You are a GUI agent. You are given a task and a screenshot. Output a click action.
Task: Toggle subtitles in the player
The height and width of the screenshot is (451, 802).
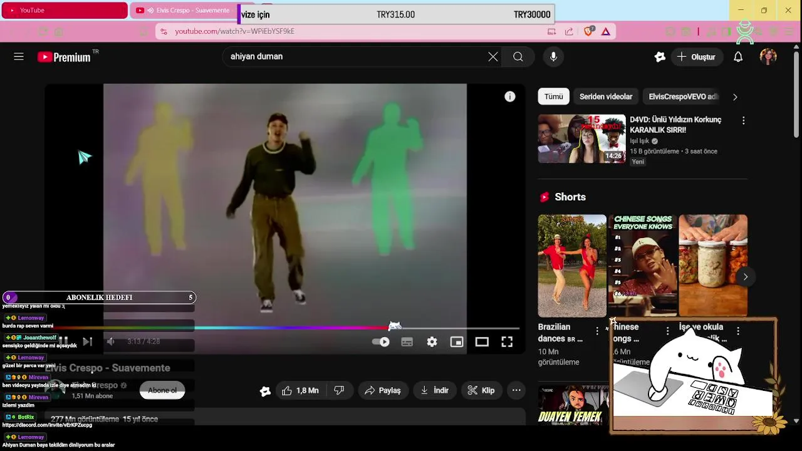[407, 341]
